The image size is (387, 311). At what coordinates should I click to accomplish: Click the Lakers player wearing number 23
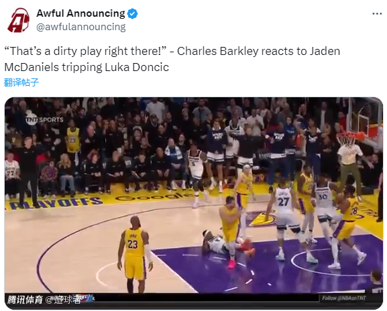pyautogui.click(x=134, y=254)
